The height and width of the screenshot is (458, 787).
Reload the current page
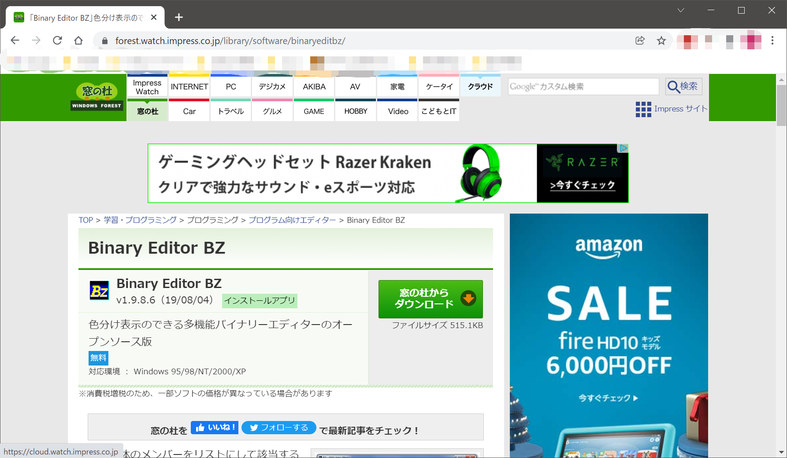57,41
